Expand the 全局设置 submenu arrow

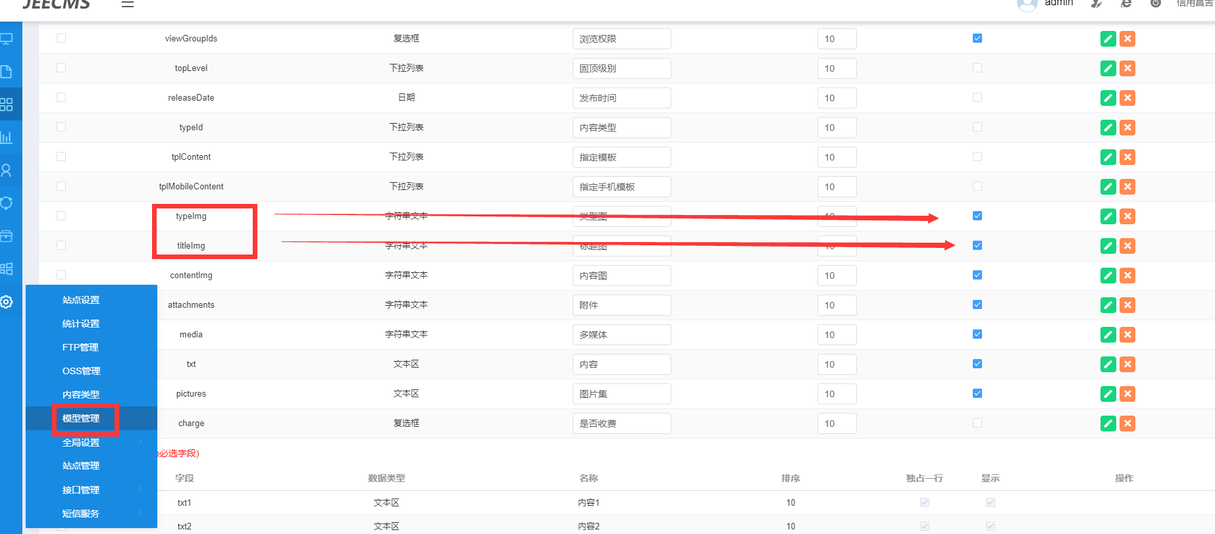[140, 442]
